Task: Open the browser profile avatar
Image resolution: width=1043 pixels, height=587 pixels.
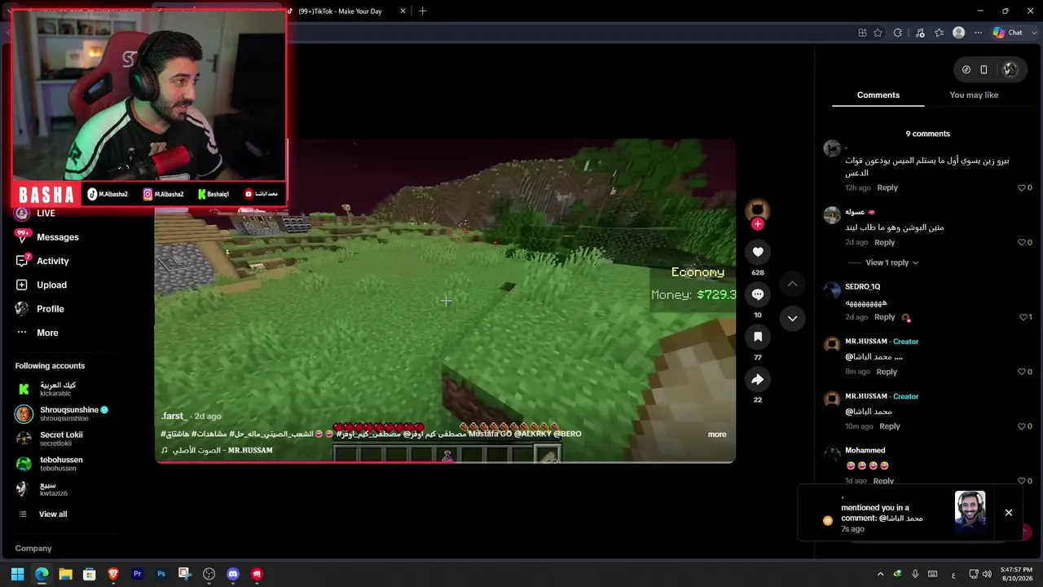Action: coord(959,33)
